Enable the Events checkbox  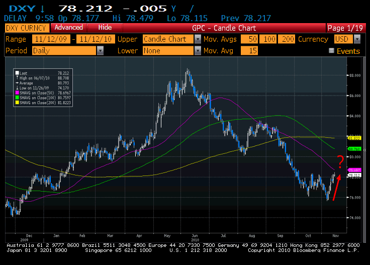331,51
